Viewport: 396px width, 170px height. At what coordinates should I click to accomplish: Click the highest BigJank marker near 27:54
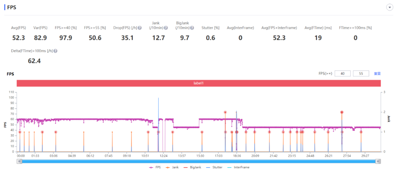click(342, 112)
